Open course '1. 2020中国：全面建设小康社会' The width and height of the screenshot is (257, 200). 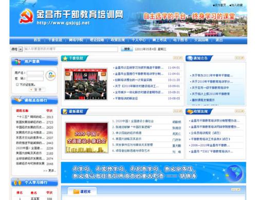133,121
